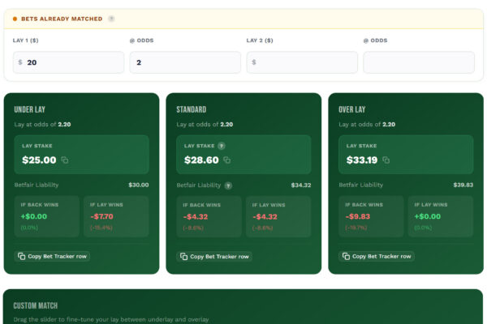Click the +$0.00 If Back Wins value in Under Lay

(x=34, y=216)
